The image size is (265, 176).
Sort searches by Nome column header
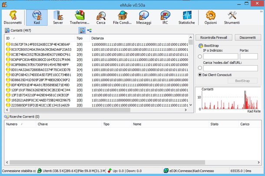[x=170, y=124]
